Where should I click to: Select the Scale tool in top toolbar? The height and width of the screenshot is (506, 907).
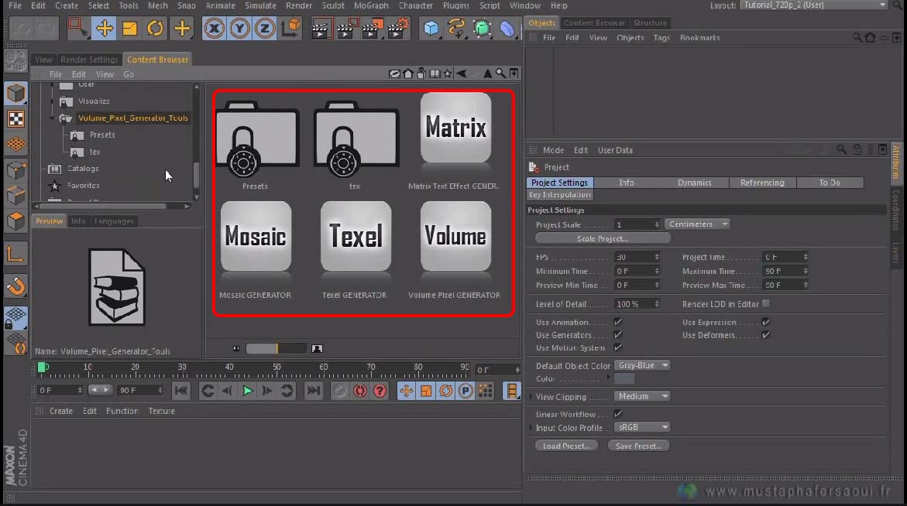coord(129,28)
